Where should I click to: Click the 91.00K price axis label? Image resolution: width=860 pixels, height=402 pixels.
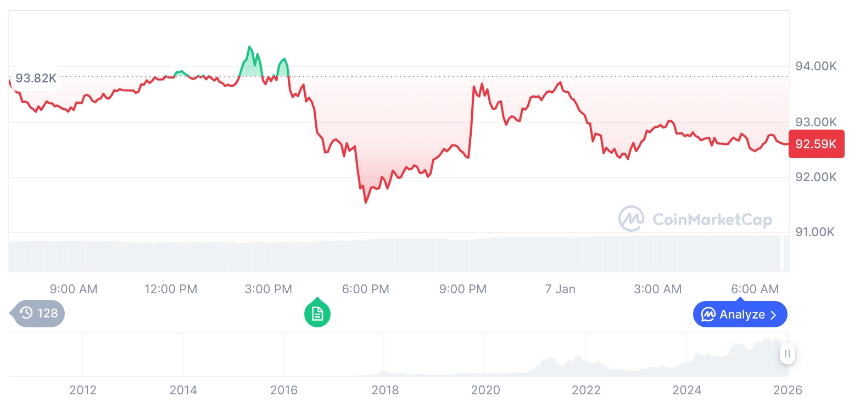815,232
